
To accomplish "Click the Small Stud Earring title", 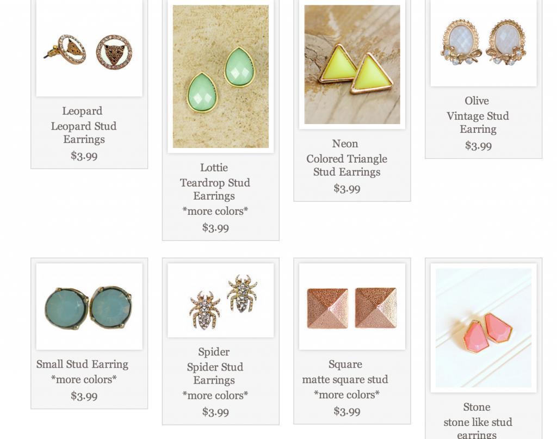I will [x=83, y=364].
